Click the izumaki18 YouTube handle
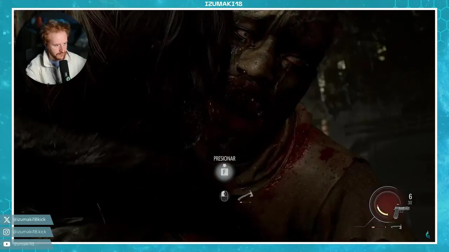 pos(24,244)
